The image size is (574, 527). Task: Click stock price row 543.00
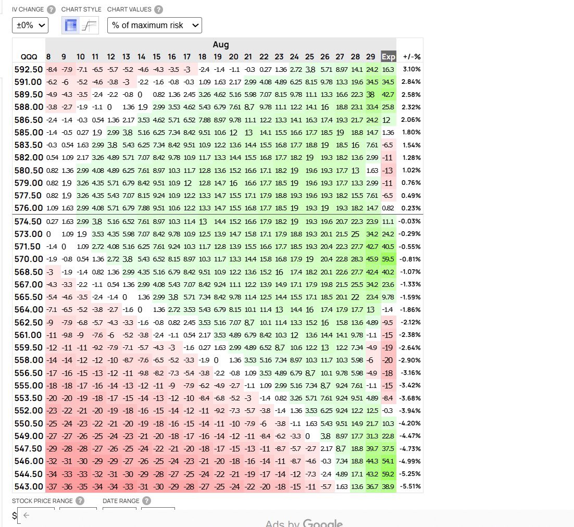tap(29, 486)
